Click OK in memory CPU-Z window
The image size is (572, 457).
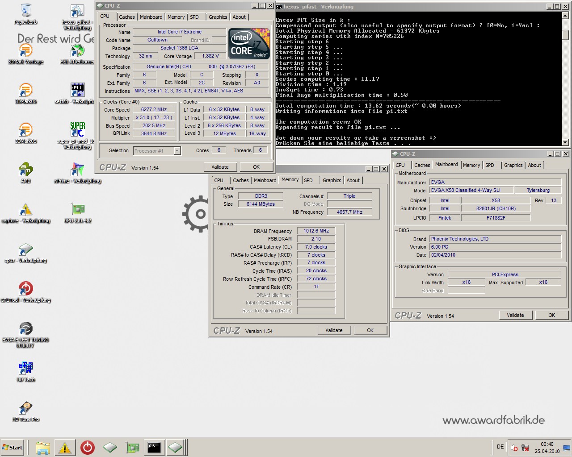point(370,330)
